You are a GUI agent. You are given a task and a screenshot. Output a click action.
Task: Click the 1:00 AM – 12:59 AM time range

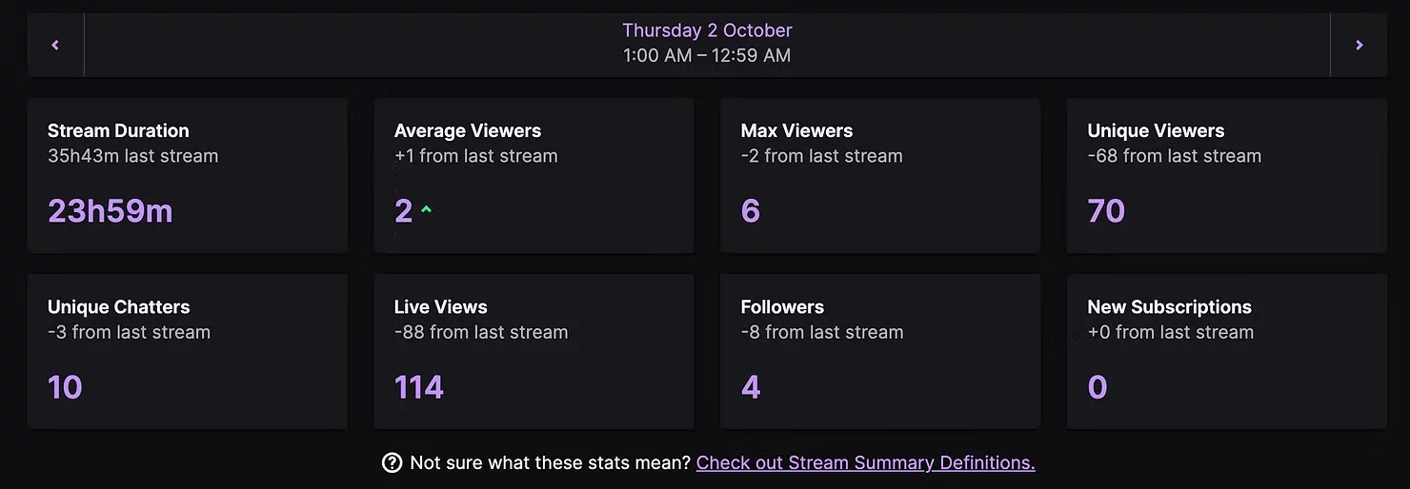click(707, 55)
